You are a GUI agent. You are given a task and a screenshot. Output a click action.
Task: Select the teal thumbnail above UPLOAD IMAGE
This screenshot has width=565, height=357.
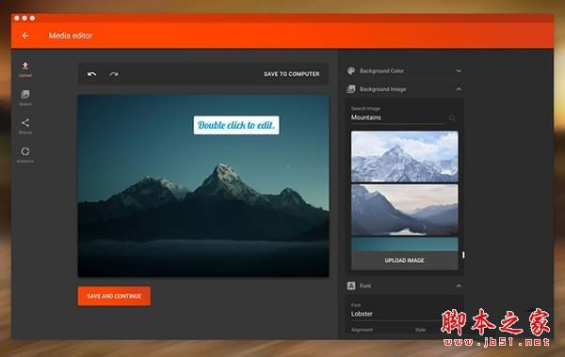click(x=405, y=244)
